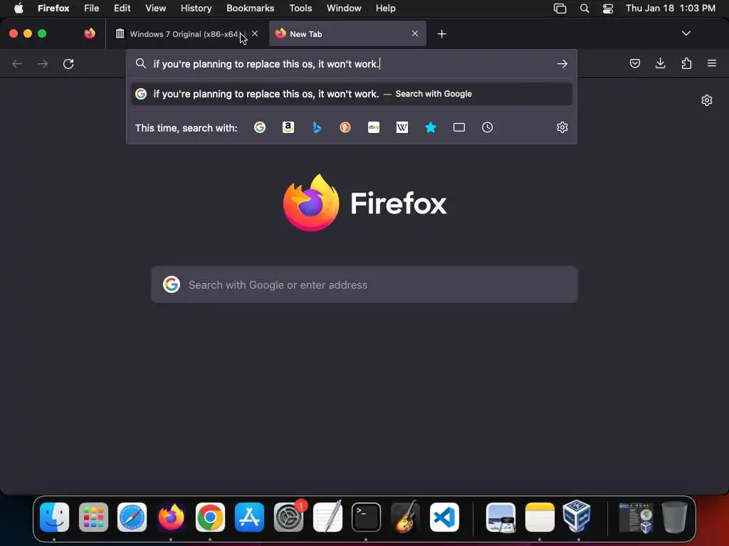Open Visual Studio Code from the Dock

pos(444,517)
